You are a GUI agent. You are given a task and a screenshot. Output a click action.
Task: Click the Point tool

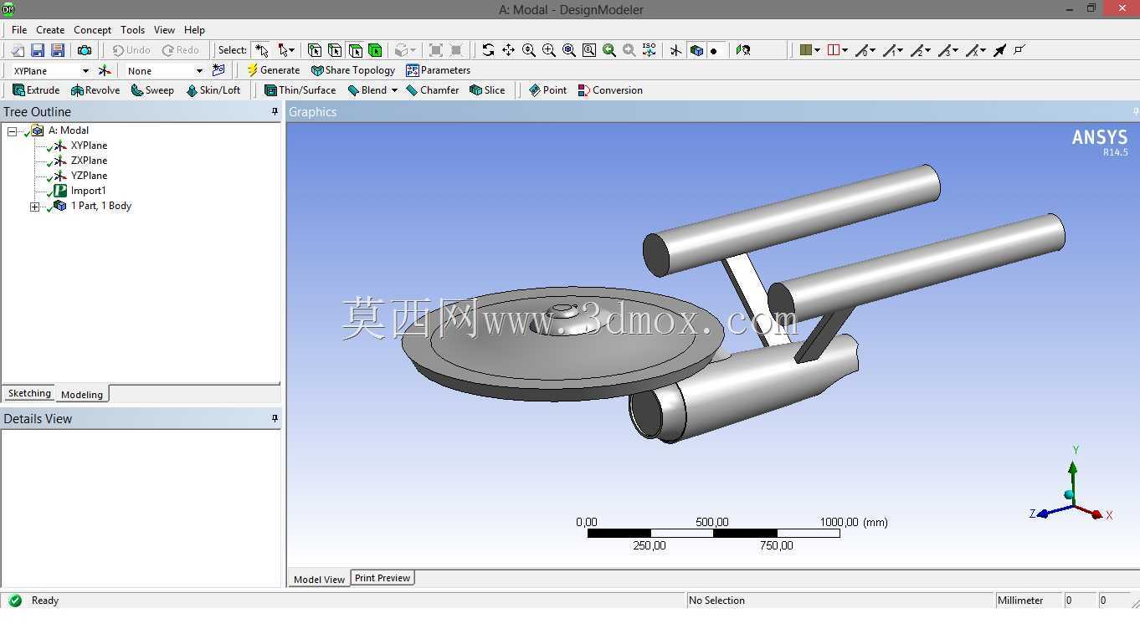point(547,90)
